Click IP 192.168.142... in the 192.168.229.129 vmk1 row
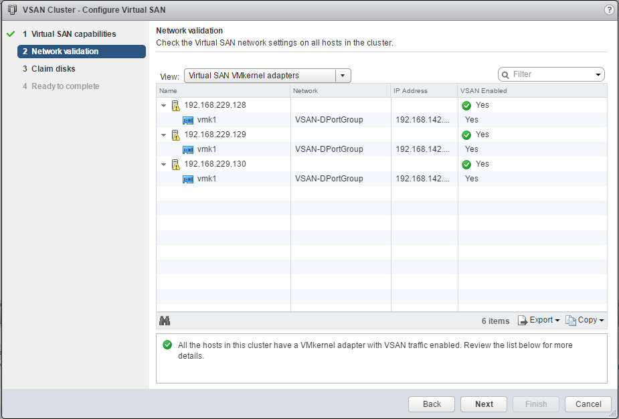Image resolution: width=619 pixels, height=419 pixels. pos(422,149)
